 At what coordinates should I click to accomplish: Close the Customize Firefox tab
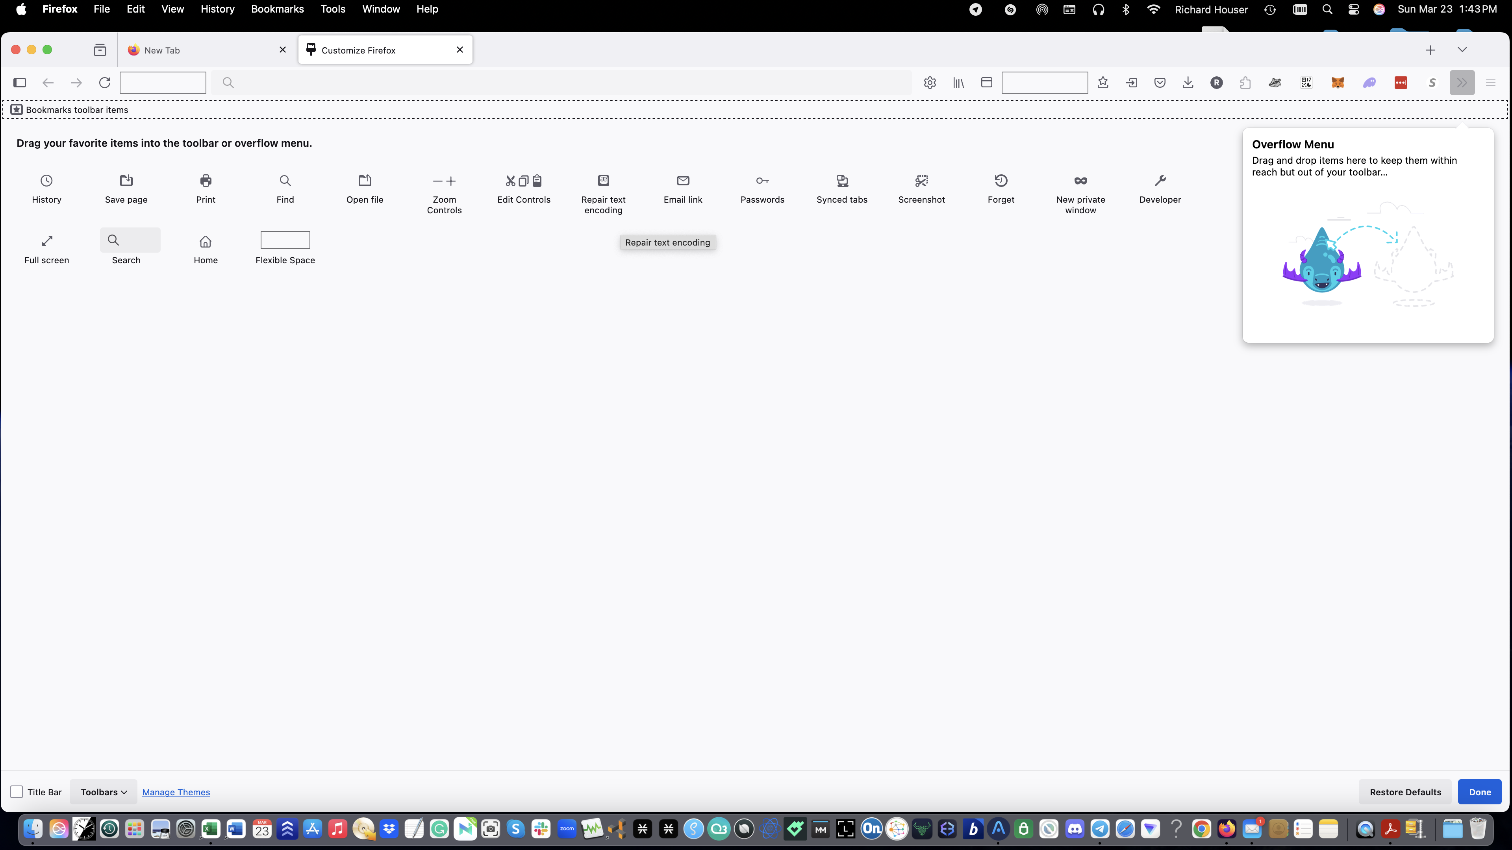460,50
